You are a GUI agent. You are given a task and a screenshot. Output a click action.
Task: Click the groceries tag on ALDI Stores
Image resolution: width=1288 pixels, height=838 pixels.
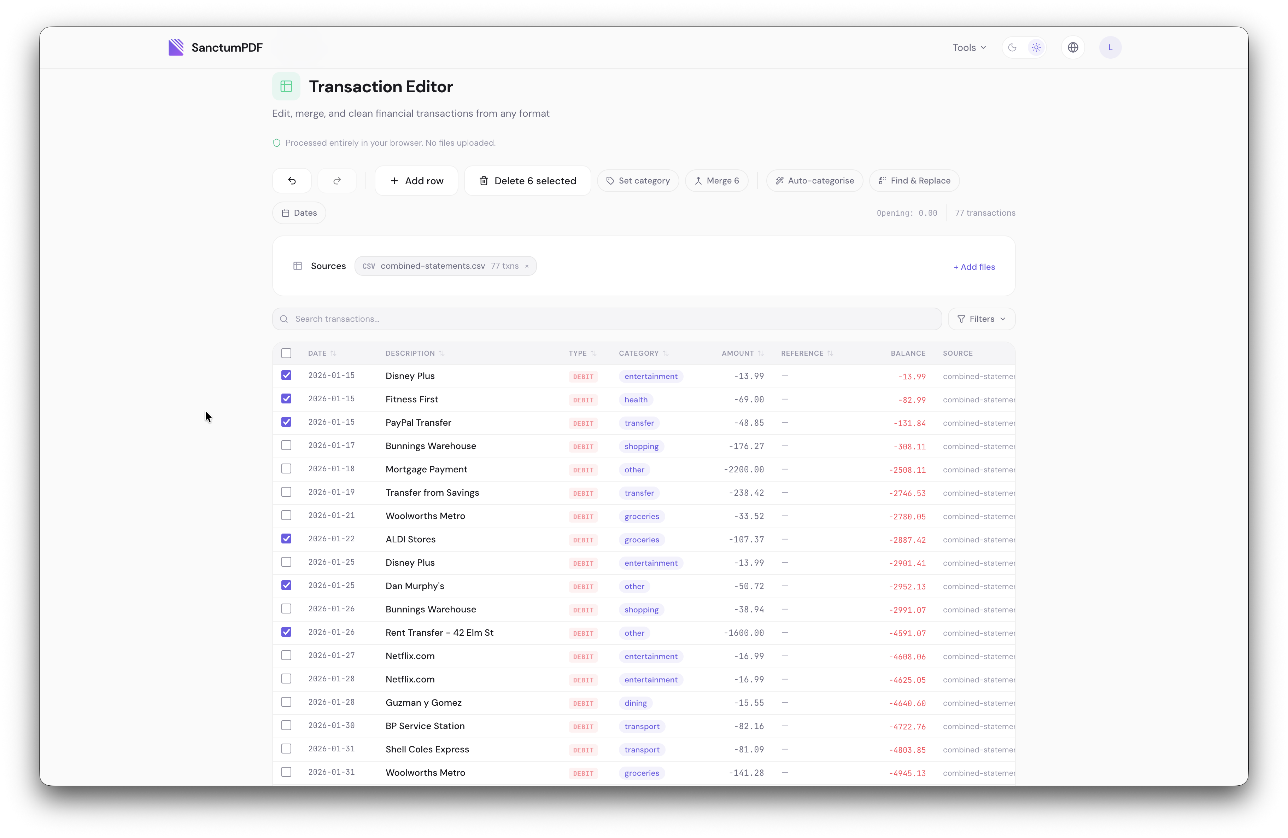pos(641,540)
